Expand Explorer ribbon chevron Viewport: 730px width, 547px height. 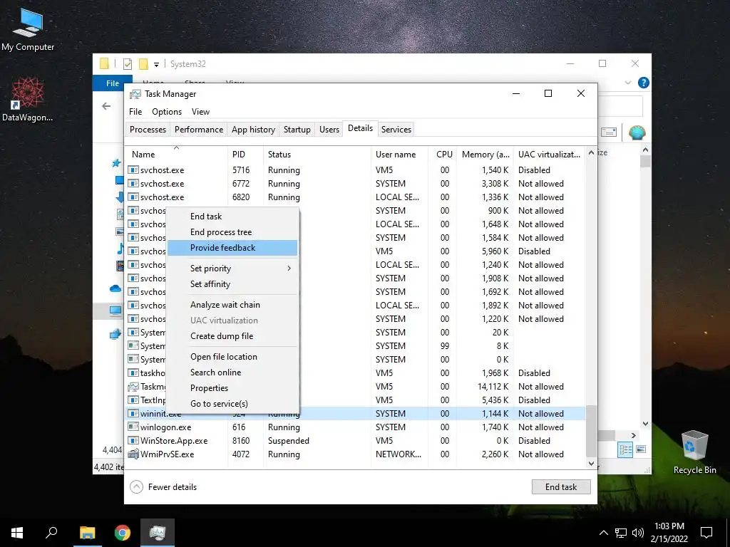(628, 83)
